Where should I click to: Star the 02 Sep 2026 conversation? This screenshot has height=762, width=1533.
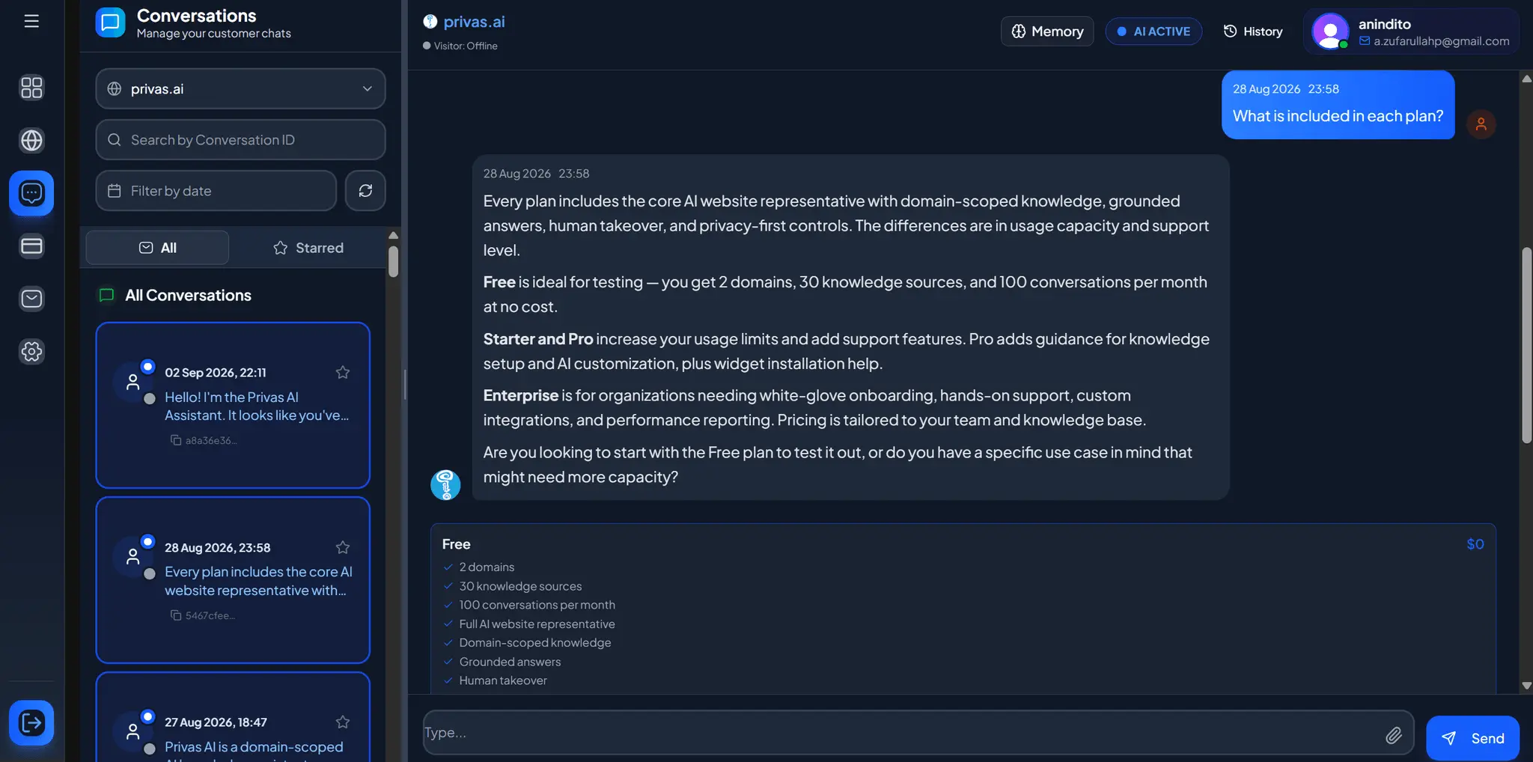[343, 372]
